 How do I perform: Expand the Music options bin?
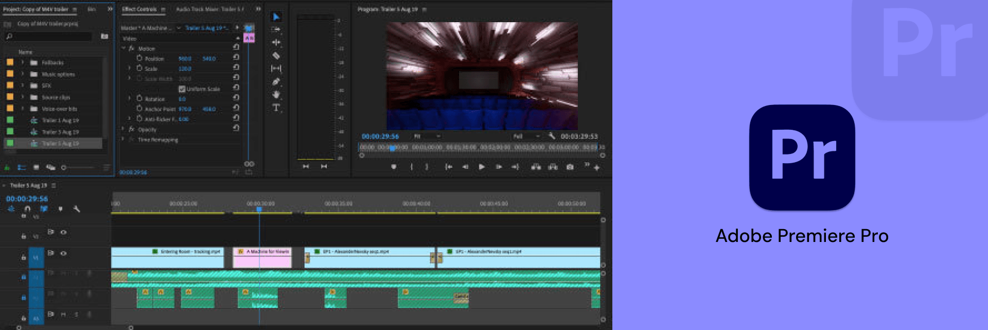click(x=23, y=74)
